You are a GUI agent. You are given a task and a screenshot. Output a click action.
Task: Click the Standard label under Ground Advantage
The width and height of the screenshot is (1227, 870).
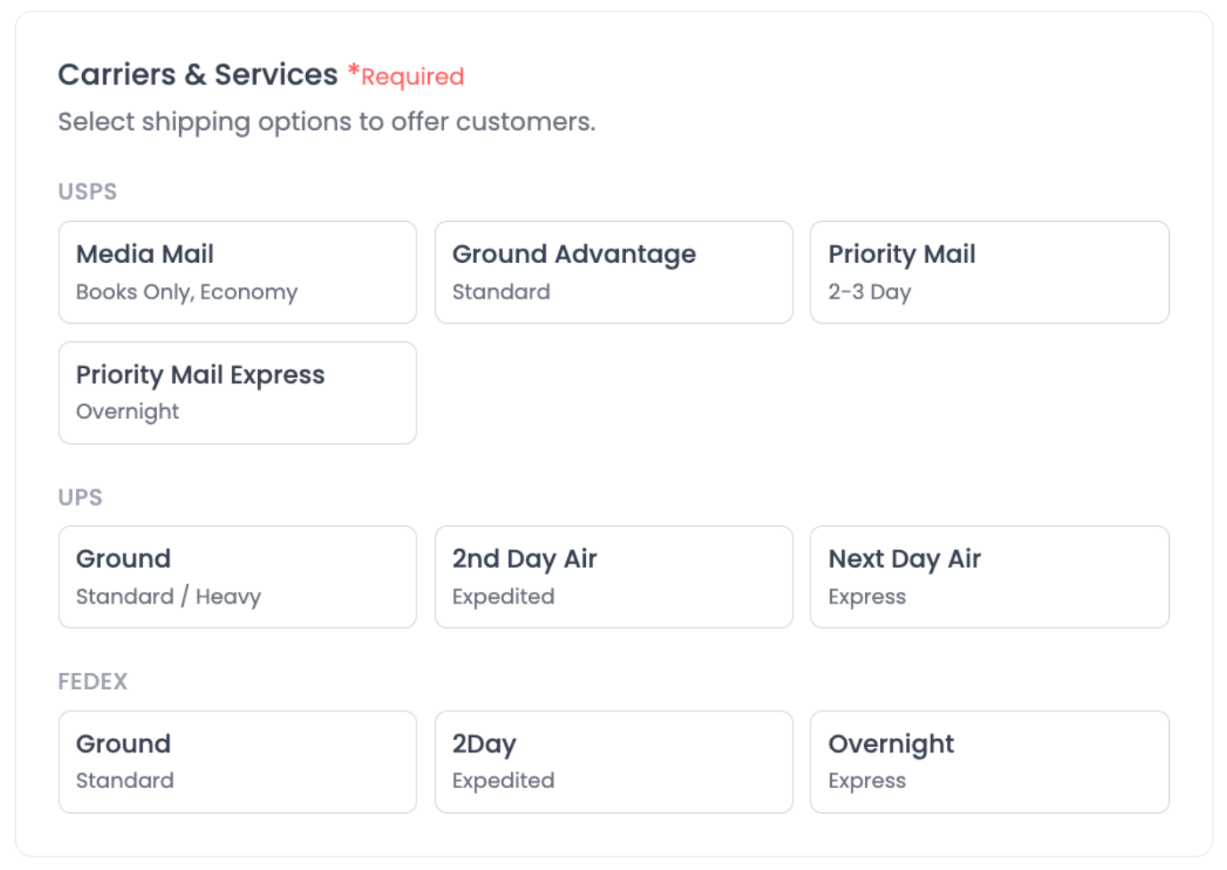501,291
